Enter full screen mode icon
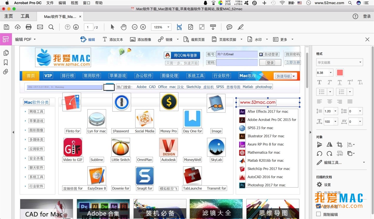 click(x=202, y=27)
